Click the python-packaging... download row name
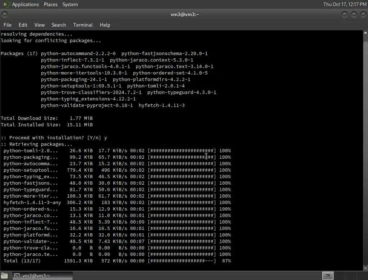This screenshot has height=280, width=368. [31, 157]
